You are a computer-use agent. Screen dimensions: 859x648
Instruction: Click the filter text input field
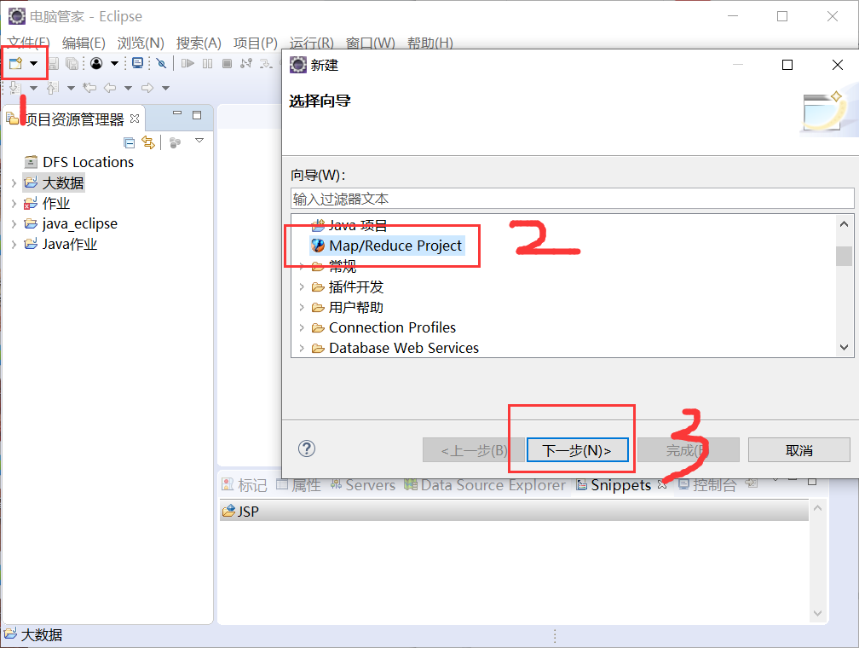(571, 199)
